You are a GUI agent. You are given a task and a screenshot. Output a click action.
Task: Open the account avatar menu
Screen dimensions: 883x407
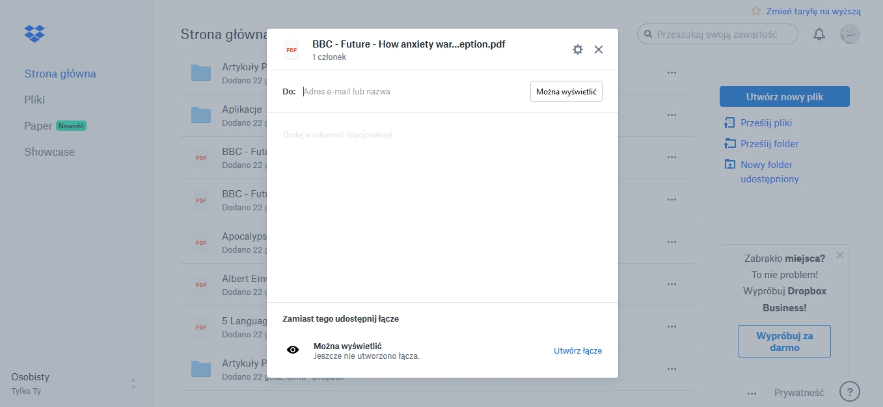850,35
